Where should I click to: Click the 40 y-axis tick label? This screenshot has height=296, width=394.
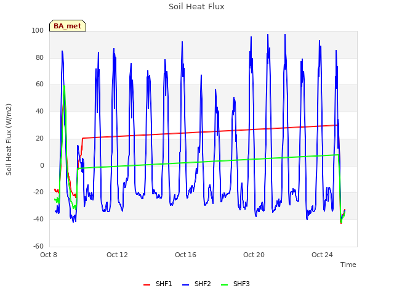pyautogui.click(x=39, y=111)
